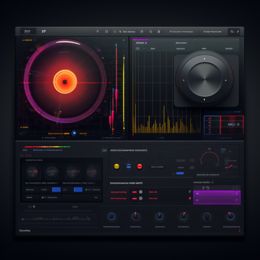This screenshot has width=260, height=260.
Task: Toggle the long gray pill above the blue switch
Action: coord(180,161)
